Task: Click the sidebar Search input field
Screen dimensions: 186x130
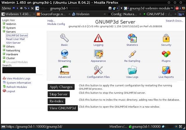Action: [19, 70]
